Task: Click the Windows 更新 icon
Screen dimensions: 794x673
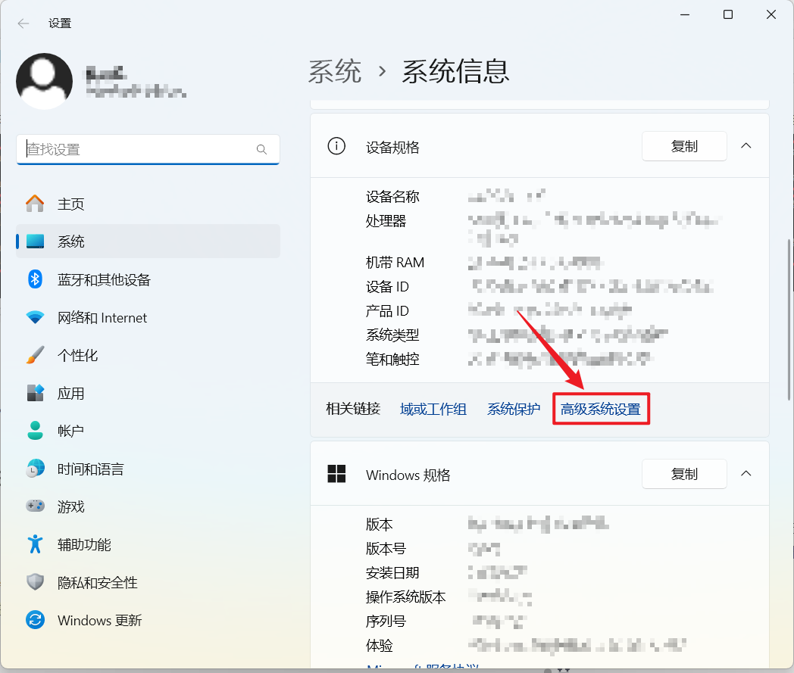Action: (34, 620)
